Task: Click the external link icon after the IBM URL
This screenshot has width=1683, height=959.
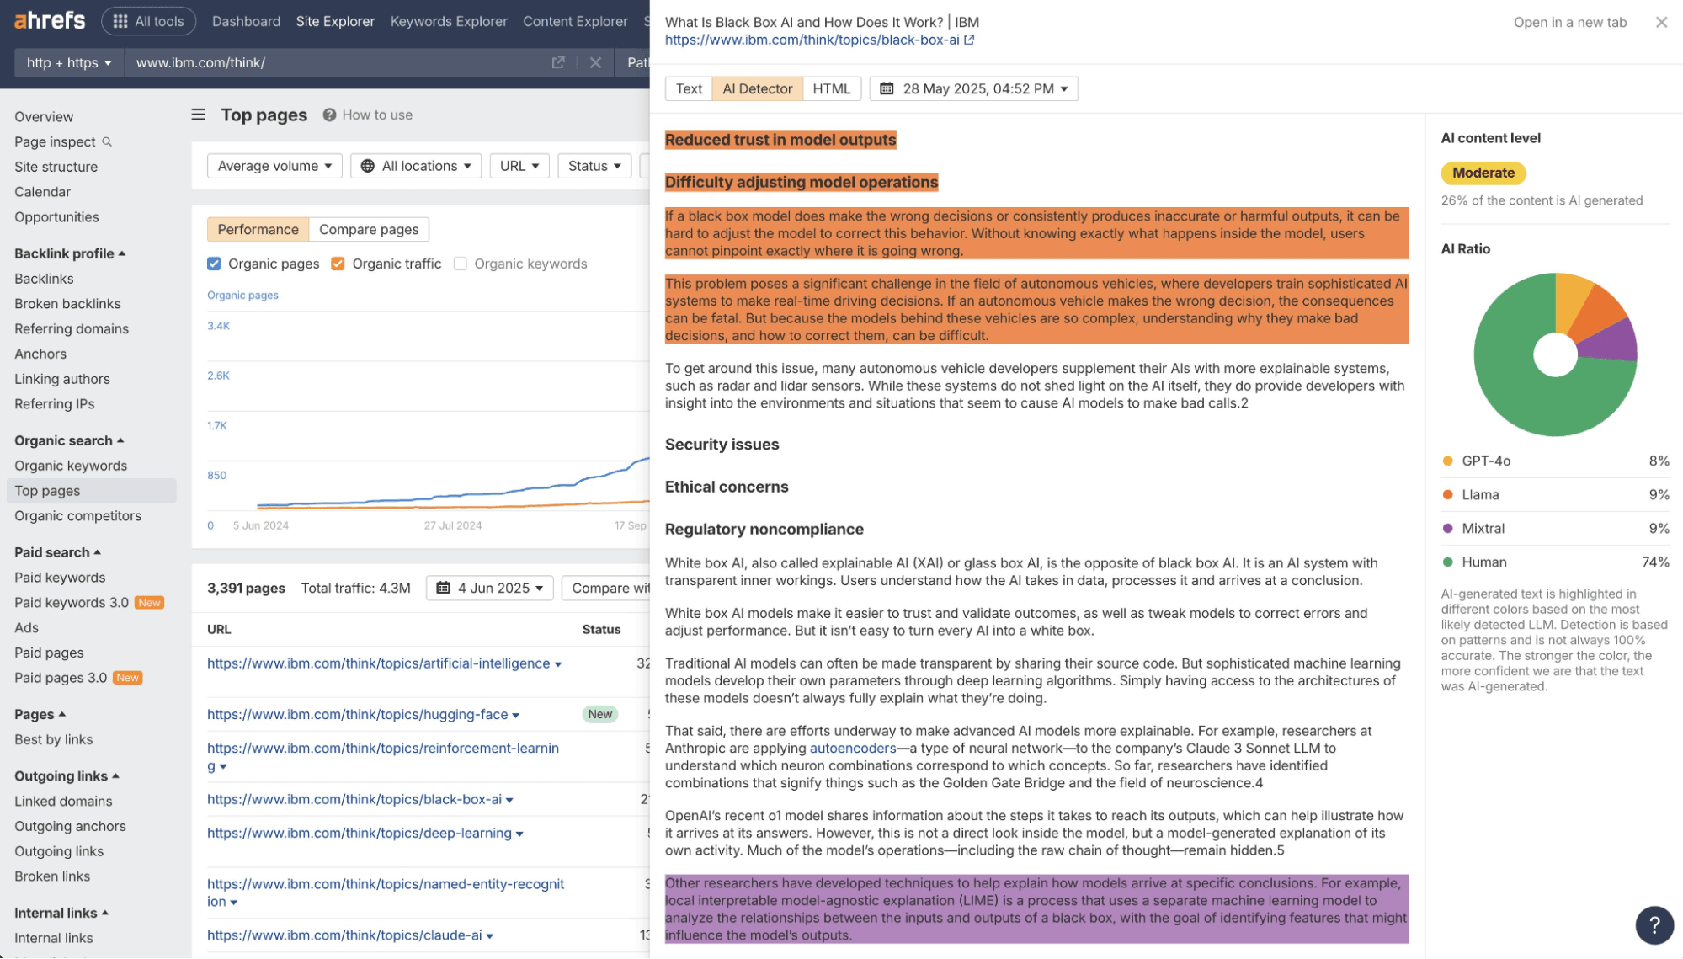Action: point(969,40)
